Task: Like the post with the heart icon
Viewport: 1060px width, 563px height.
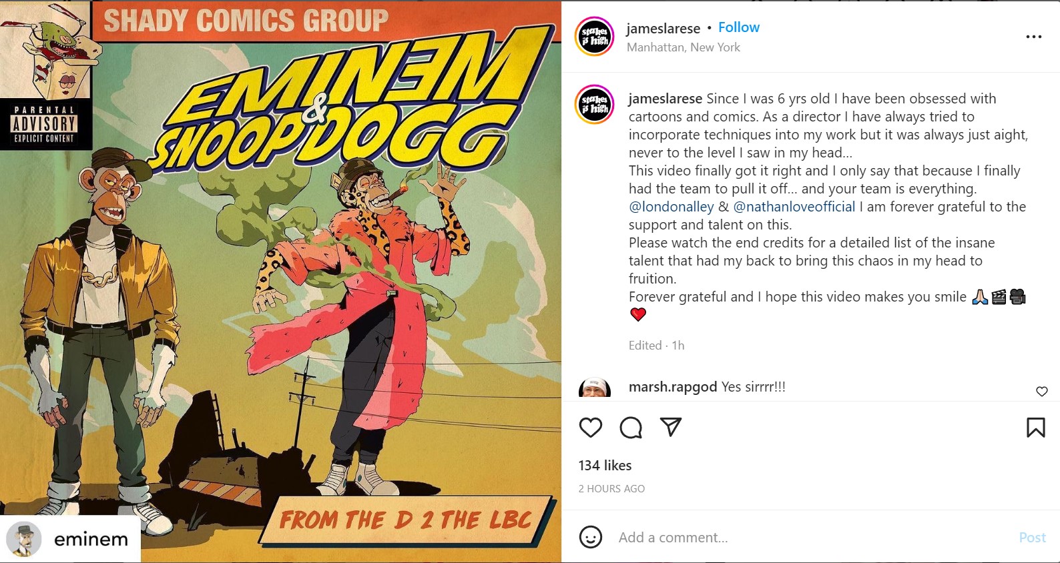Action: pos(591,428)
